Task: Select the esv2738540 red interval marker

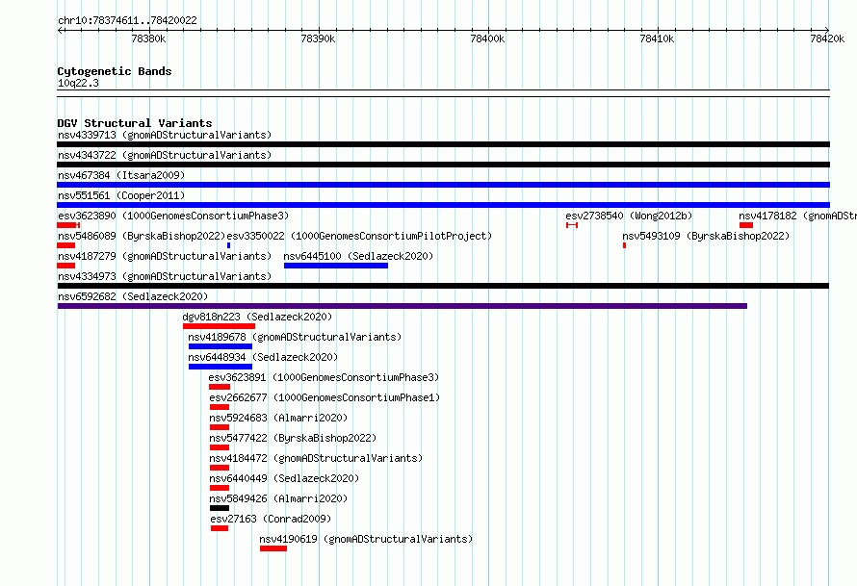Action: pyautogui.click(x=572, y=225)
